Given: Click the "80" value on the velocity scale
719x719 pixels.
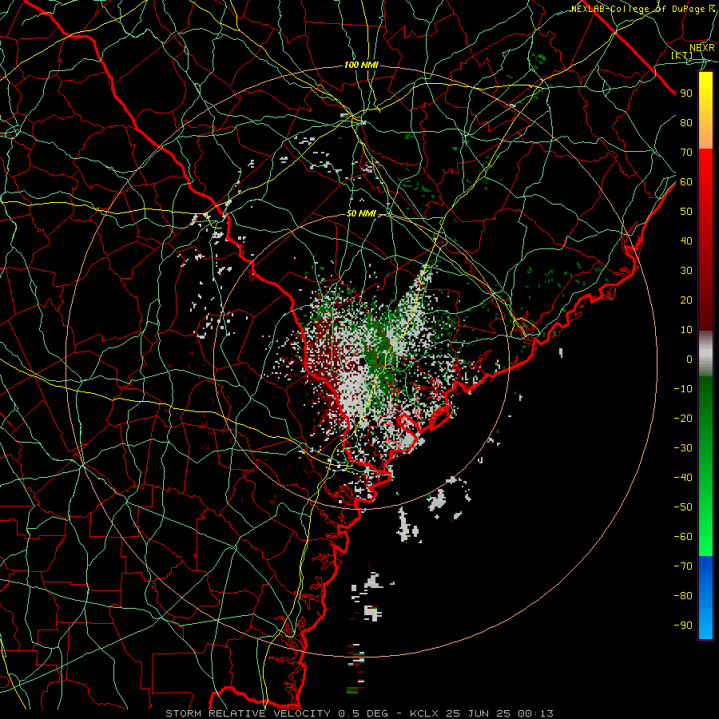Looking at the screenshot, I should (686, 122).
